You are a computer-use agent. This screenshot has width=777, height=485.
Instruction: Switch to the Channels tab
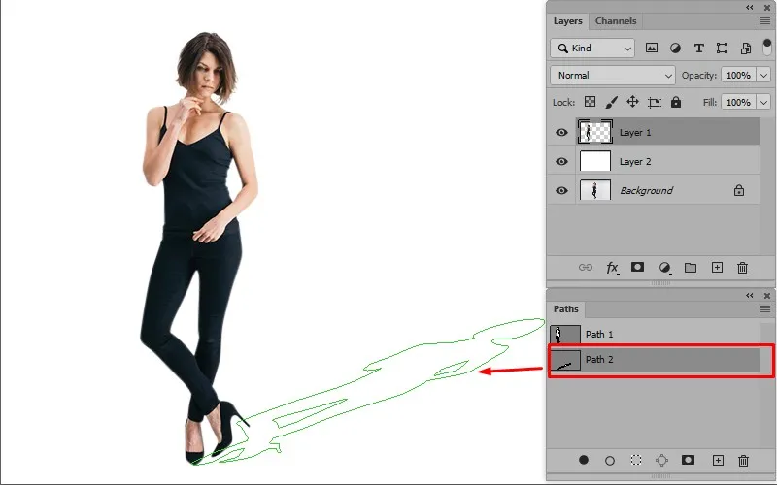[x=616, y=21]
